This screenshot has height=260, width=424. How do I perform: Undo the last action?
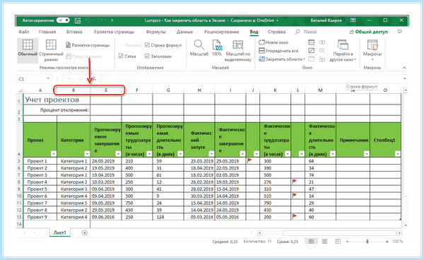coord(88,20)
